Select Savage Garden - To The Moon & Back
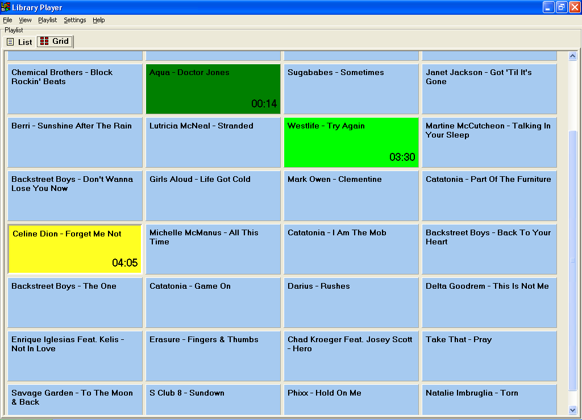 point(75,400)
